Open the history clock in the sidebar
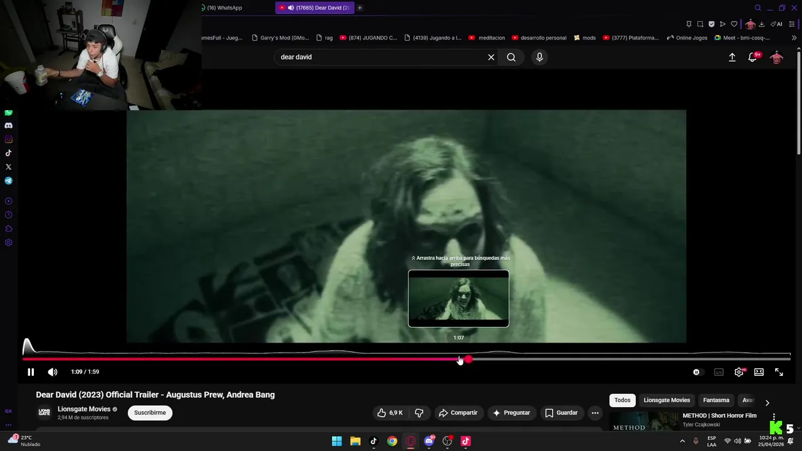 pos(8,215)
